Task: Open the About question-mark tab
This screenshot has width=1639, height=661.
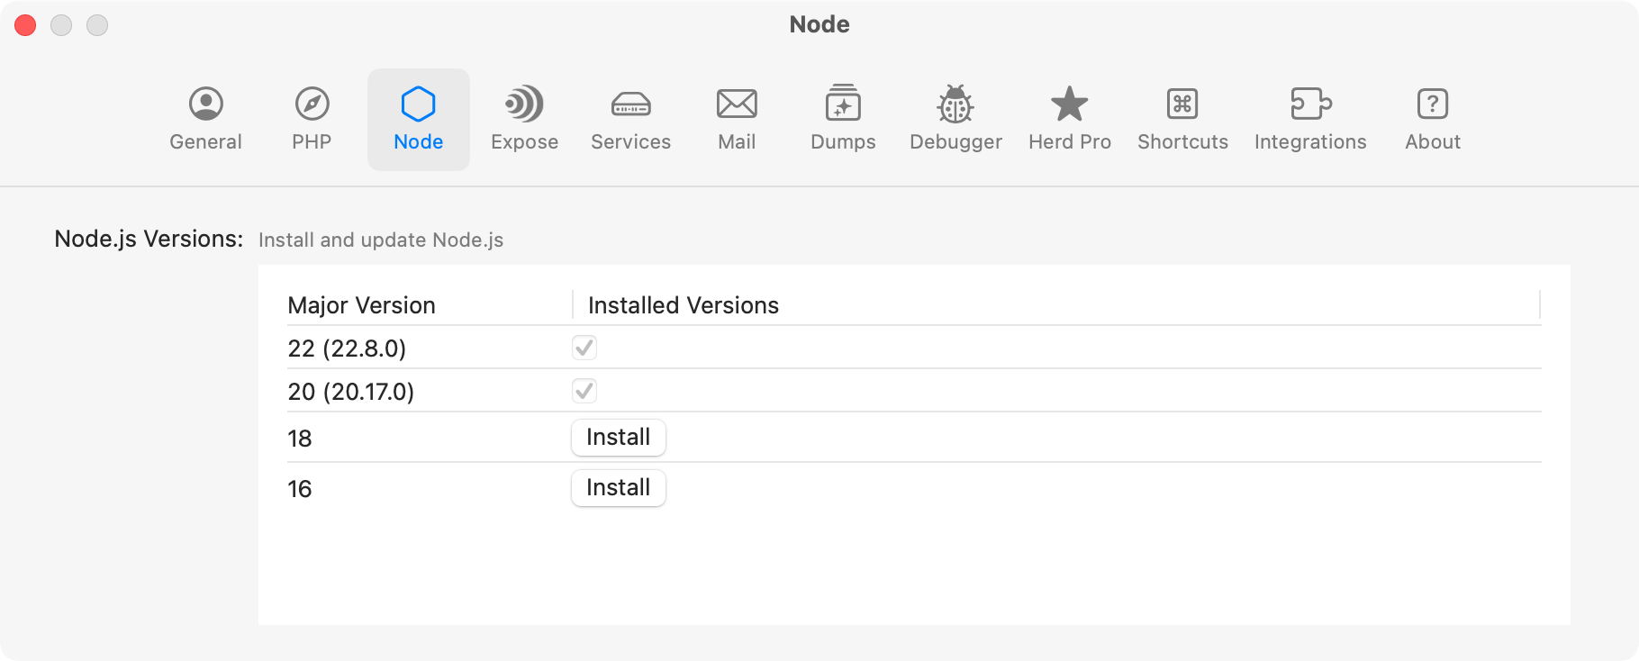Action: point(1432,119)
